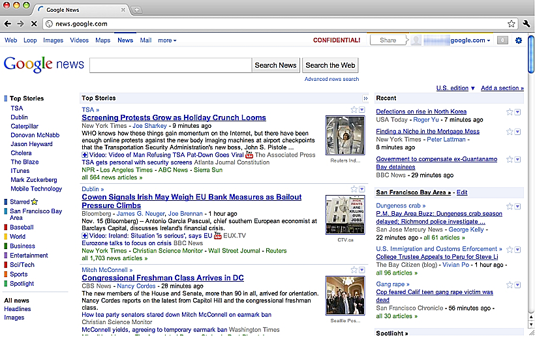Click the Search News button
The height and width of the screenshot is (343, 535).
pyautogui.click(x=275, y=65)
